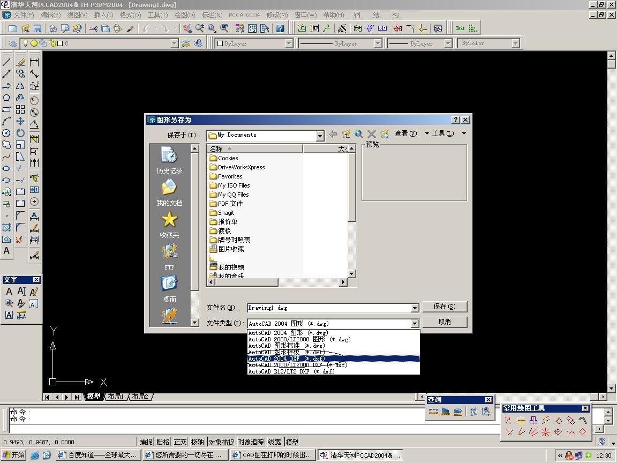Expand the layer list dropdown
This screenshot has height=463, width=617.
tap(174, 43)
